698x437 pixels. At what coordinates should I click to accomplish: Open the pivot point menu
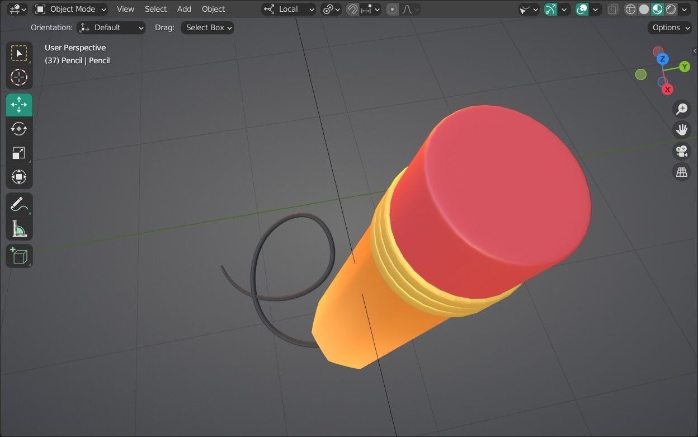(x=331, y=9)
